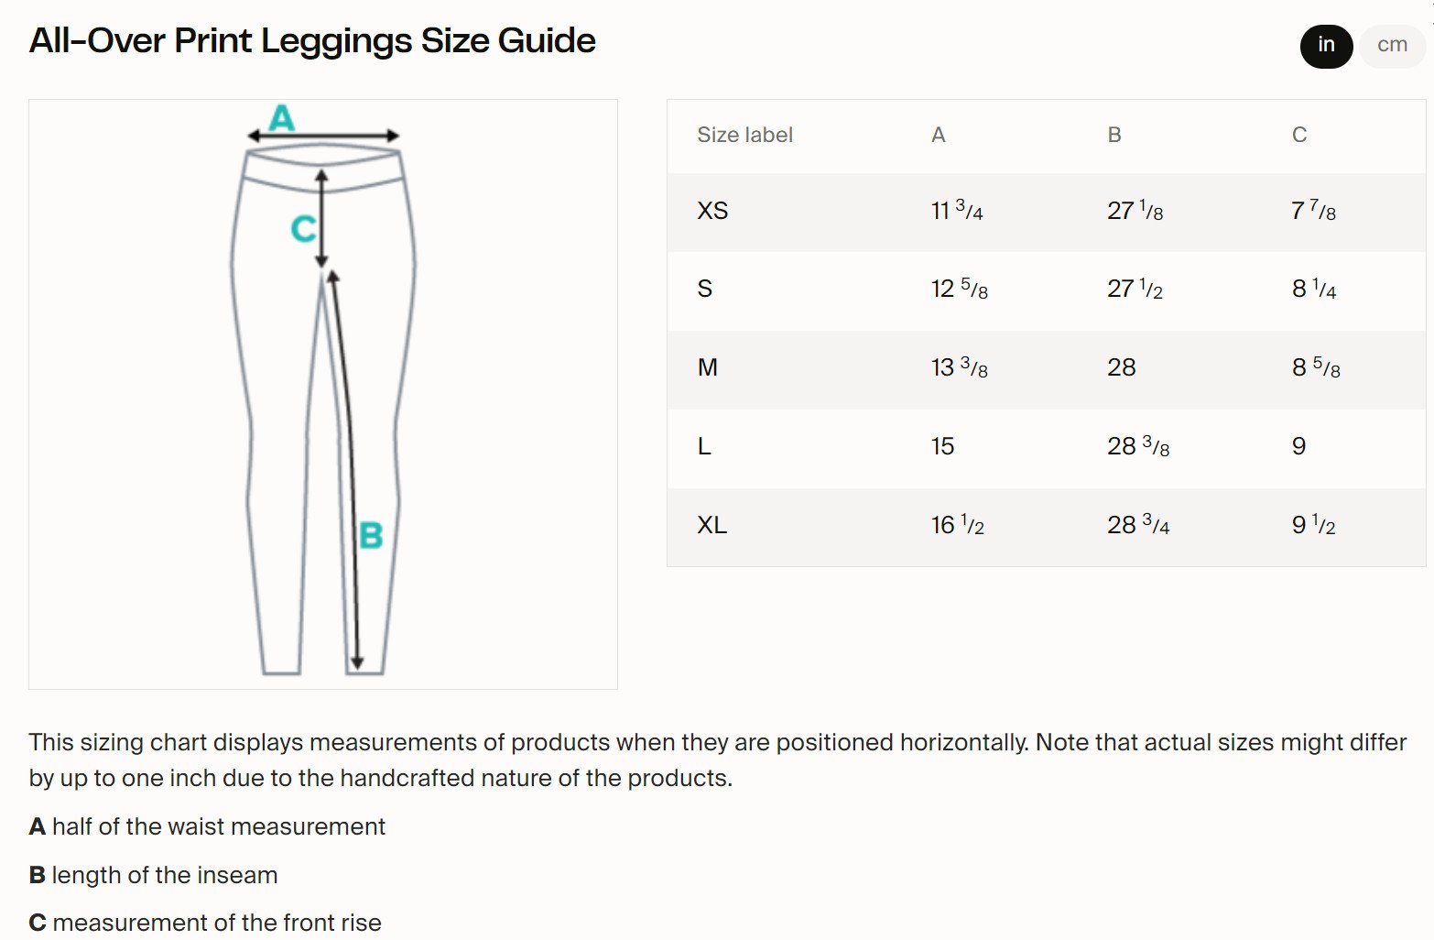Screen dimensions: 1434x940
Task: Click the leggings diagram image
Action: [322, 394]
